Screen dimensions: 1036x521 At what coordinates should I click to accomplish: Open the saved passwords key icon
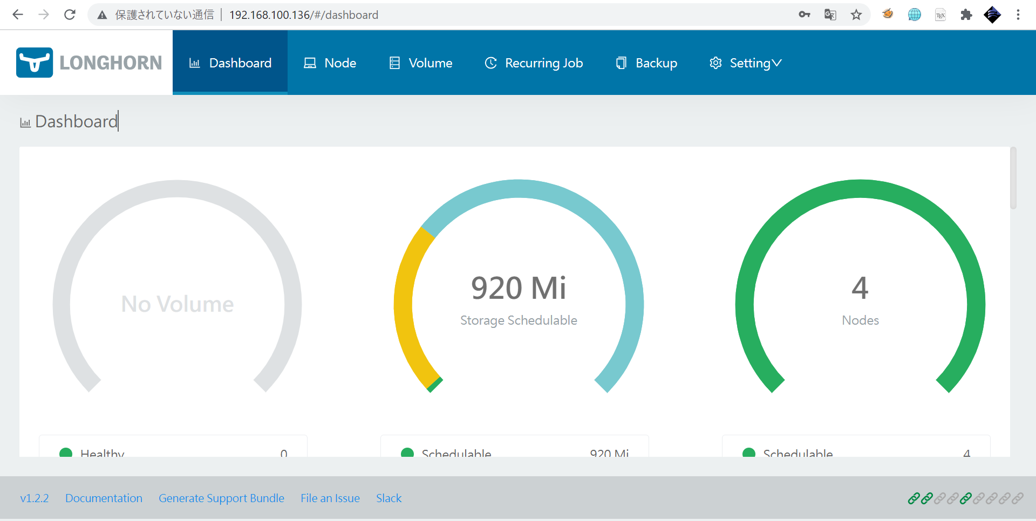[805, 15]
